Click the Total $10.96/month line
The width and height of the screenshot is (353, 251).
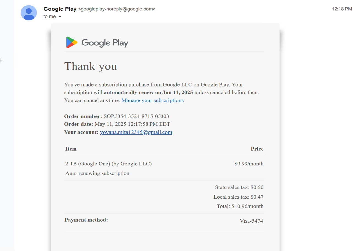[240, 206]
